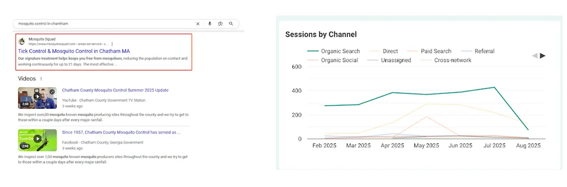
Task: Play the YouTube Summer 2025 Update video thumbnail
Action: (38, 98)
